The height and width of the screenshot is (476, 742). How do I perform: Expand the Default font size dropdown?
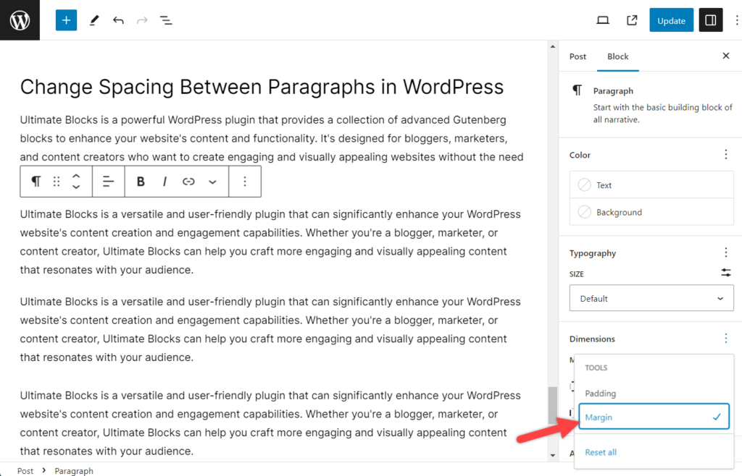point(651,298)
